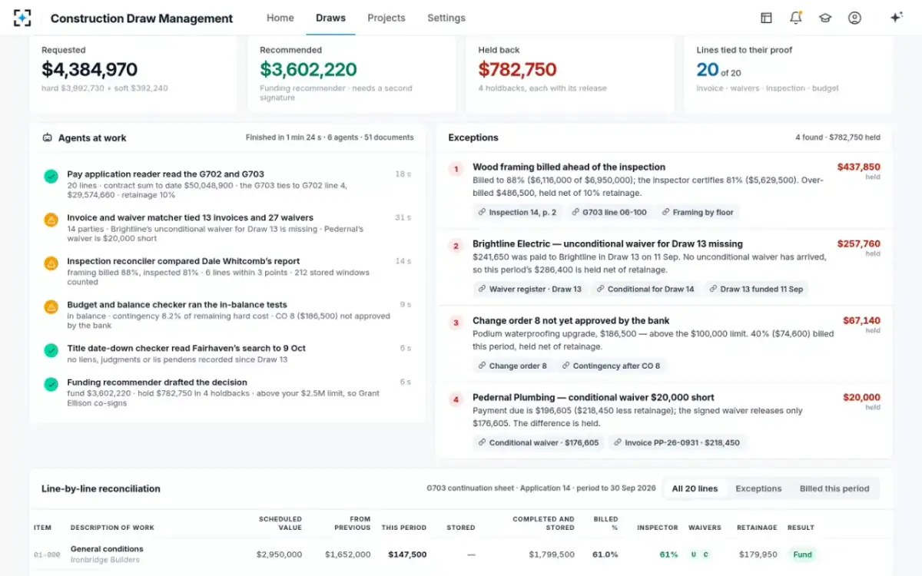Show All 20 lines in reconciliation
Image resolution: width=922 pixels, height=576 pixels.
point(695,488)
